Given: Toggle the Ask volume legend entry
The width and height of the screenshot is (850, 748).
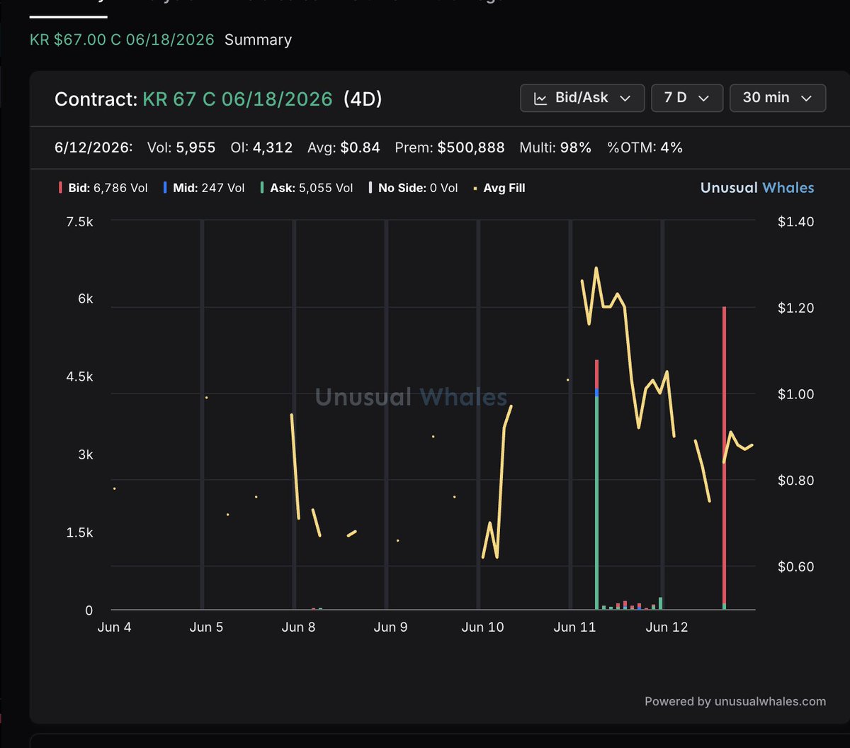Looking at the screenshot, I should tap(307, 188).
